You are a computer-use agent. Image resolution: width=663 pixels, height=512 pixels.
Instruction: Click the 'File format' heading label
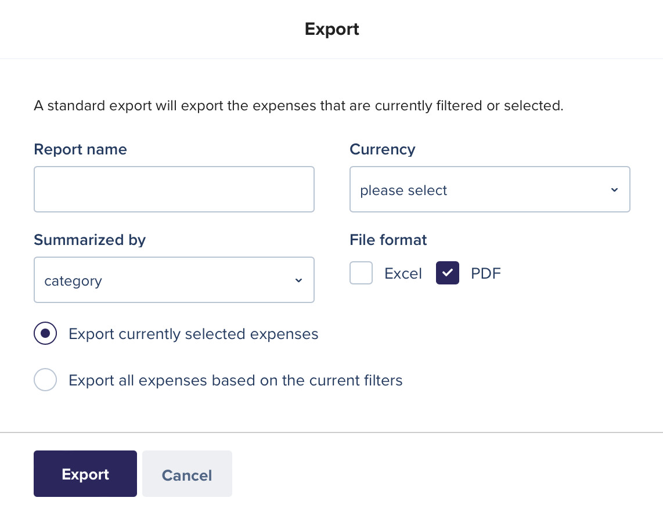[x=388, y=240]
